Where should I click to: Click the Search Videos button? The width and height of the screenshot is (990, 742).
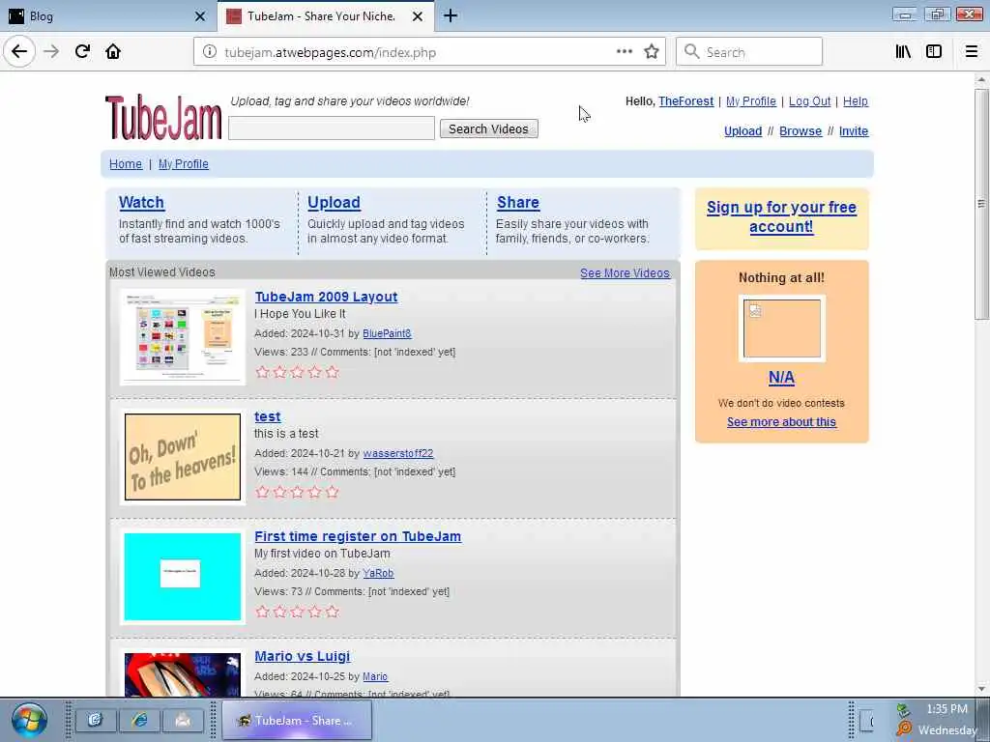(488, 128)
